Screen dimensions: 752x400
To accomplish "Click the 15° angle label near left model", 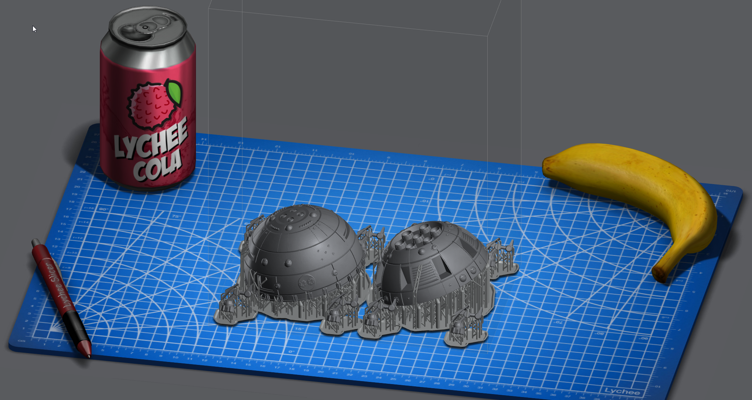I will (299, 329).
